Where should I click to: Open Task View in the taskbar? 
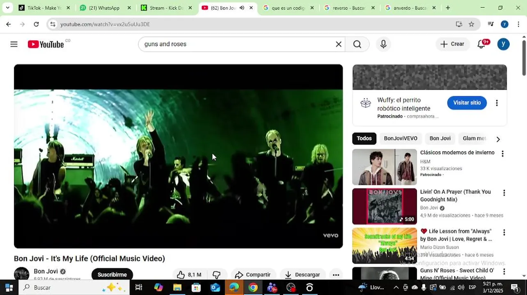coord(139,287)
